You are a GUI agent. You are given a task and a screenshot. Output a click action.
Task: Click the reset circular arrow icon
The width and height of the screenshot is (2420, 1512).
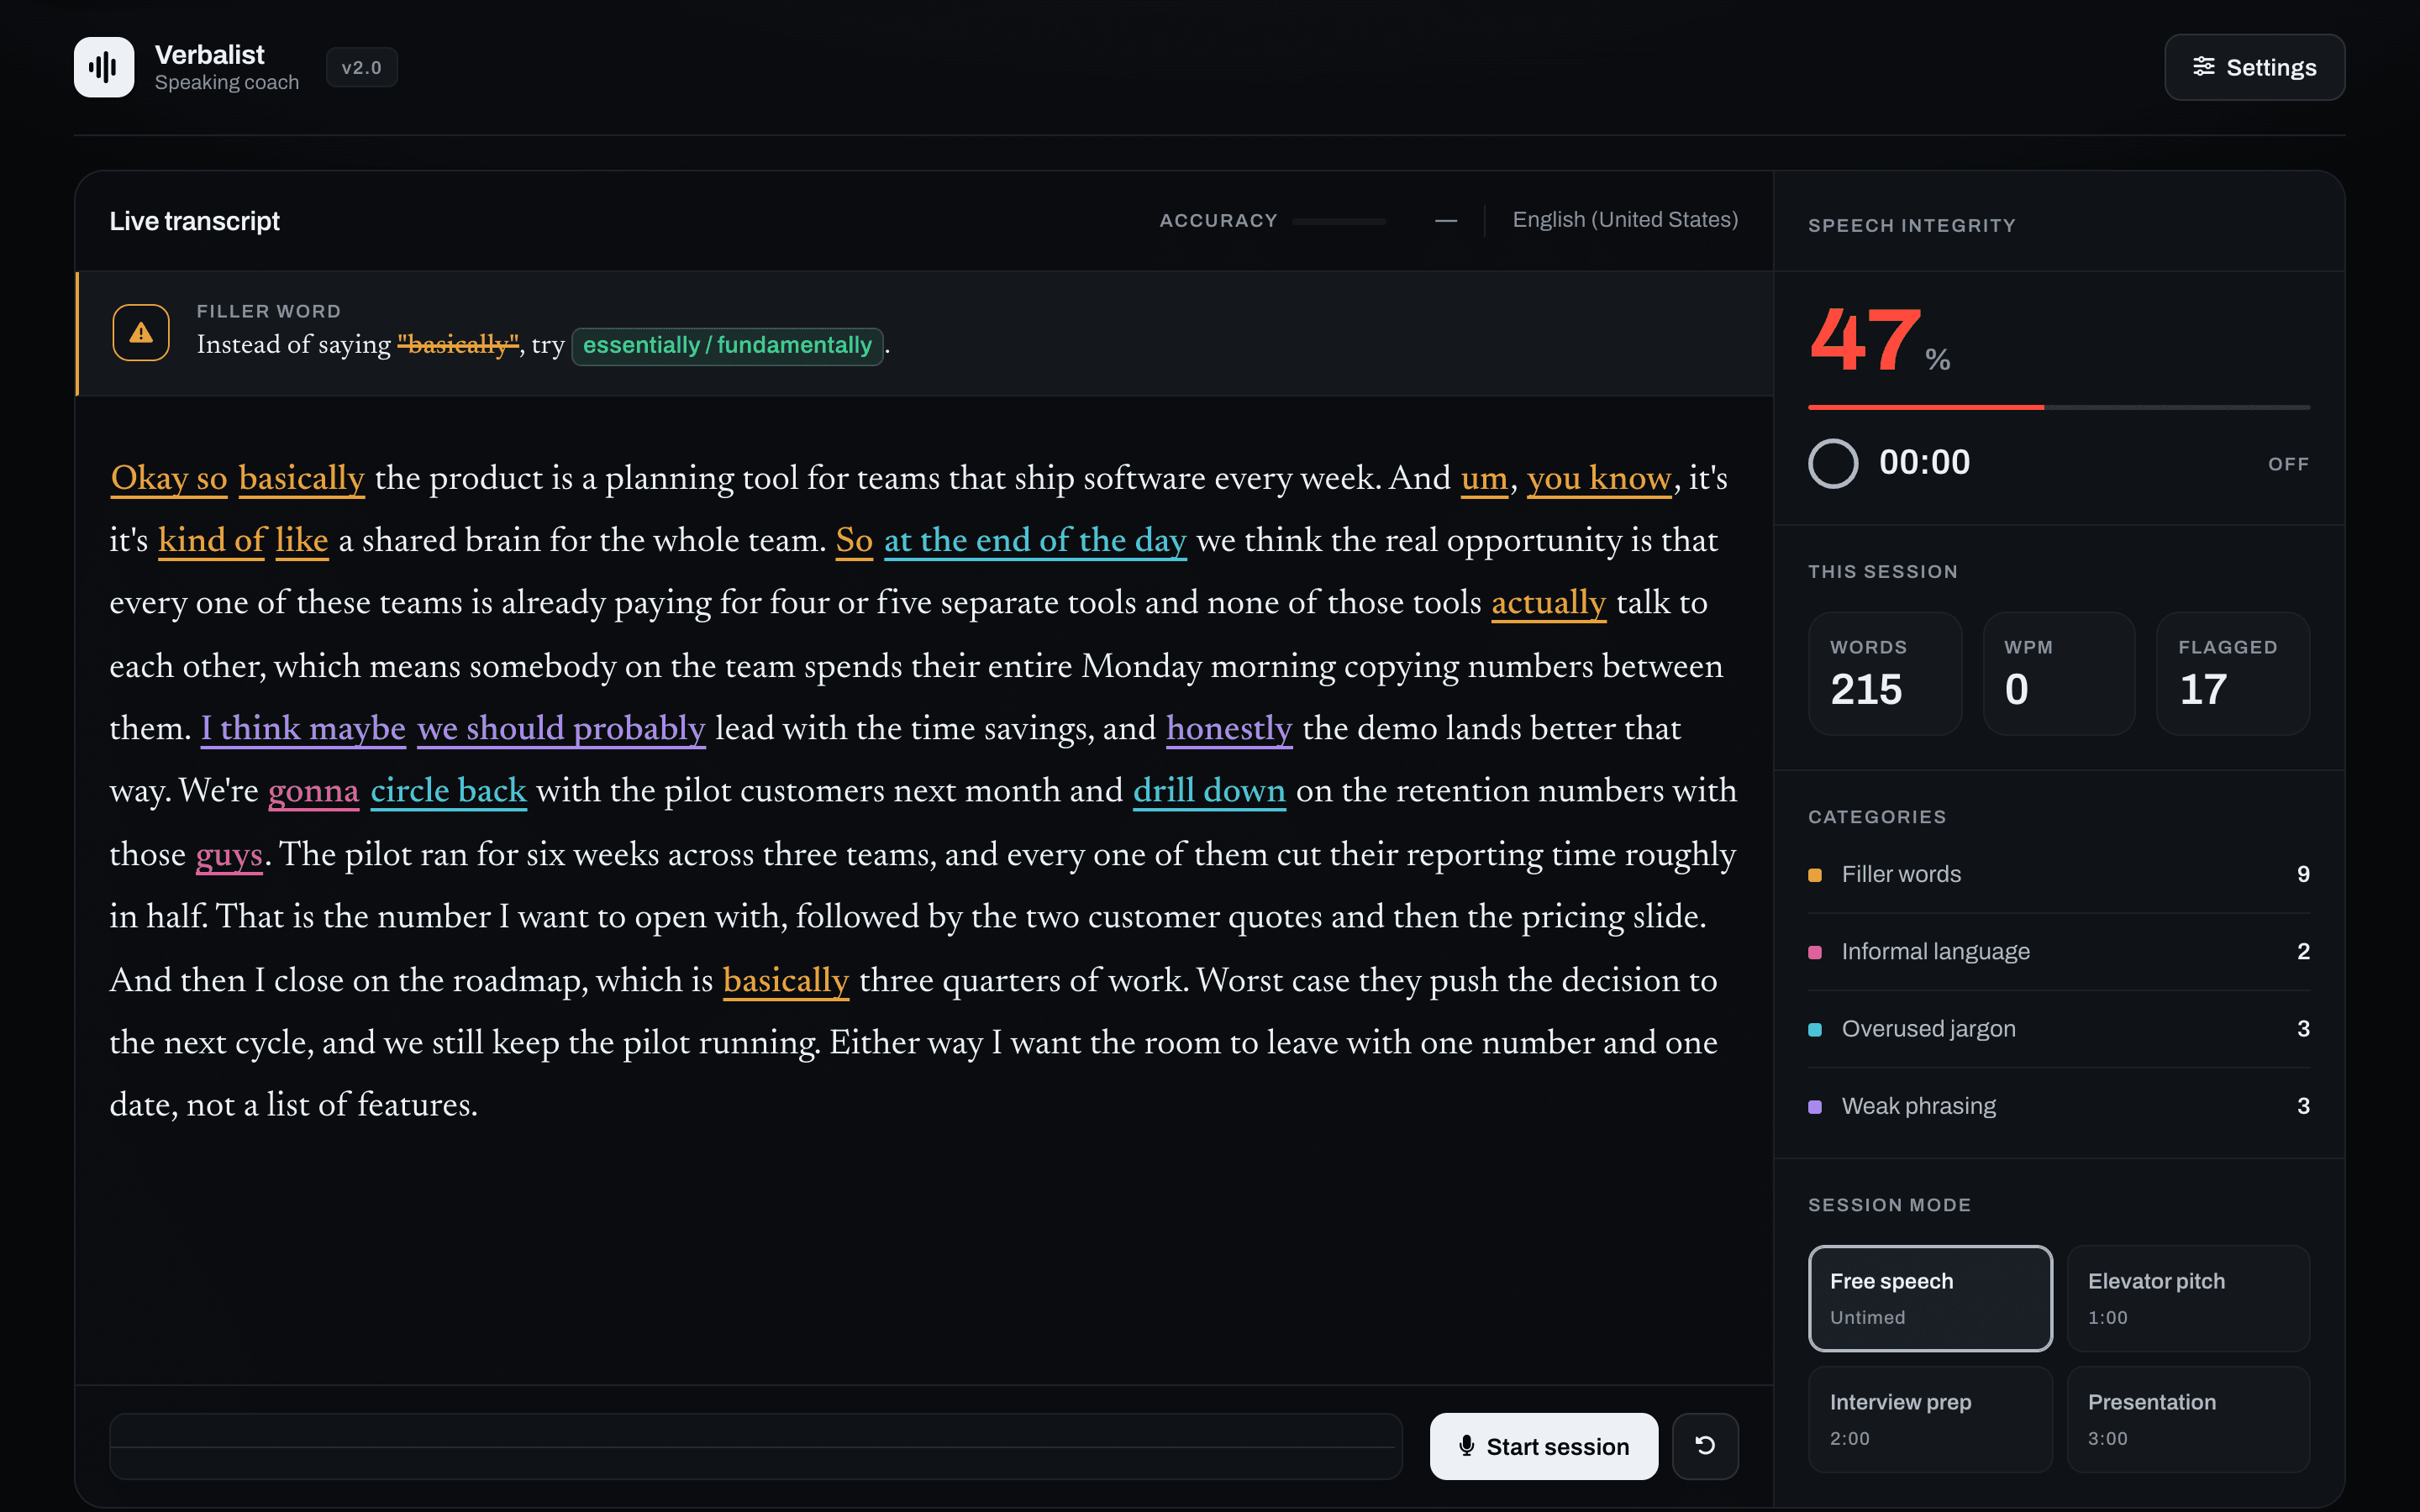(x=1705, y=1445)
